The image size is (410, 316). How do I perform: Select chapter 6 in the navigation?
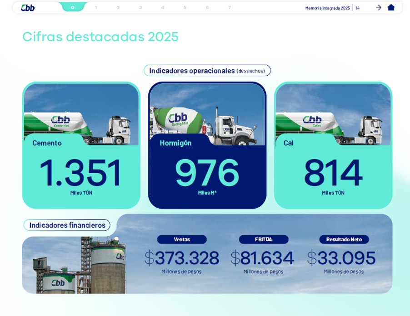[207, 8]
